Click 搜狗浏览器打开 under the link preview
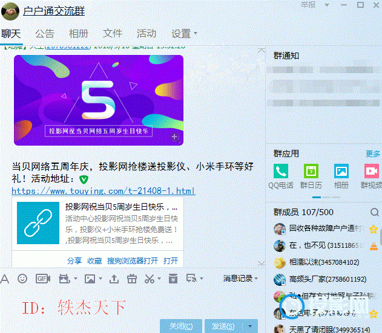This screenshot has height=333, width=382. (133, 261)
